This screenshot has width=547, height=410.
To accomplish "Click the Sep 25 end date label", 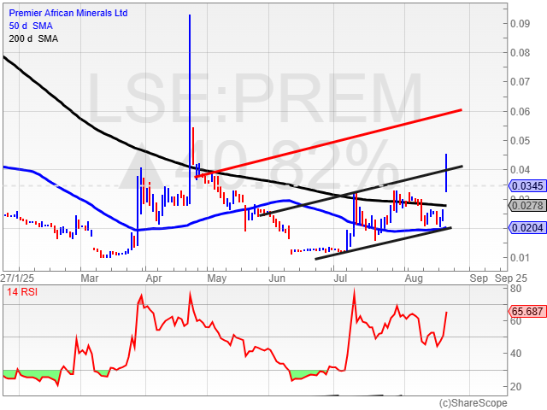I will (511, 278).
